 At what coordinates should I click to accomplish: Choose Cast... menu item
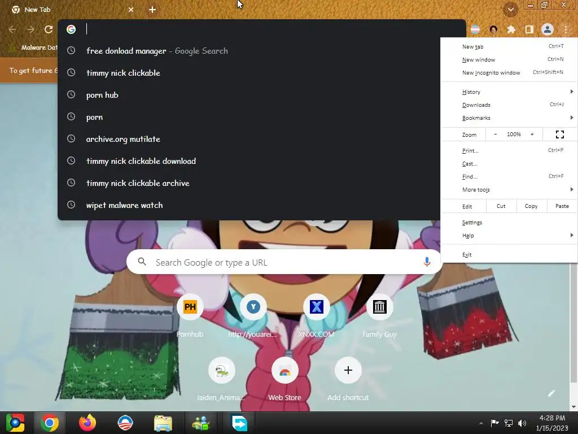509,163
